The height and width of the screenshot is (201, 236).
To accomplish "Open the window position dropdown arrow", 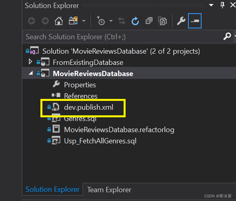I will 211,5.
